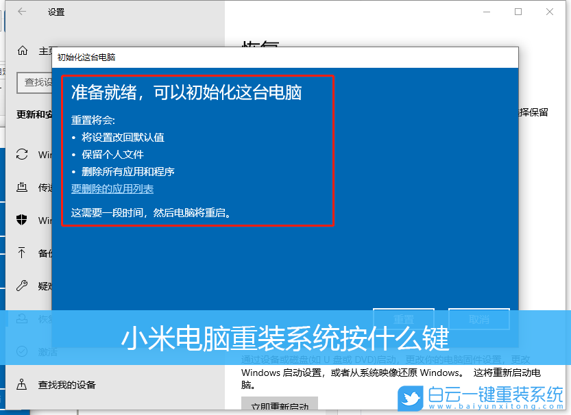Click the 查找设置 search field

point(34,82)
